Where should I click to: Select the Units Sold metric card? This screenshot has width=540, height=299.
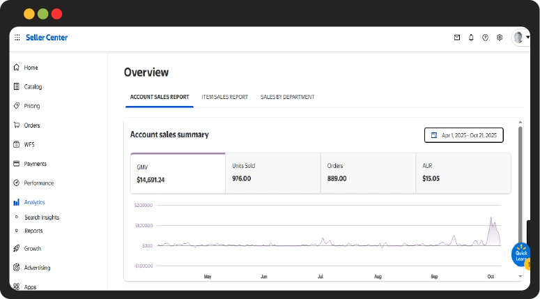point(272,173)
